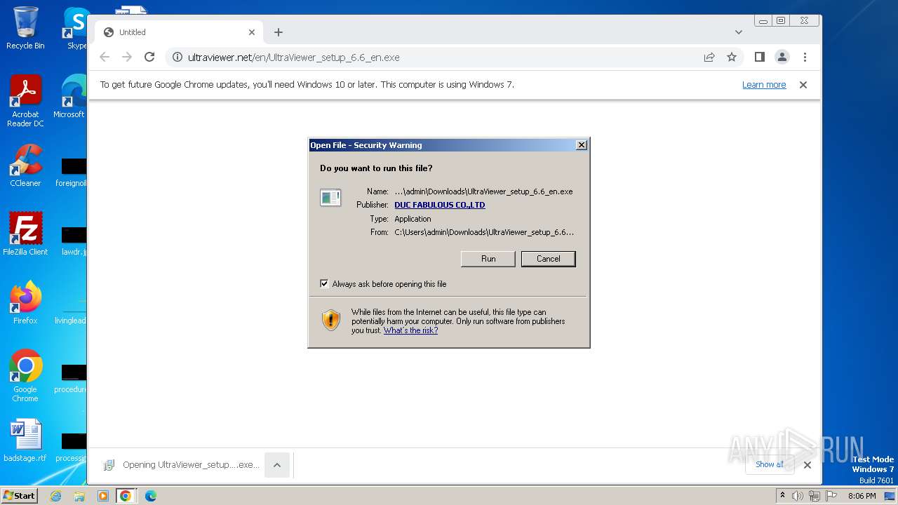Close the Security Warning dialog with X
This screenshot has height=505, width=898.
click(581, 145)
